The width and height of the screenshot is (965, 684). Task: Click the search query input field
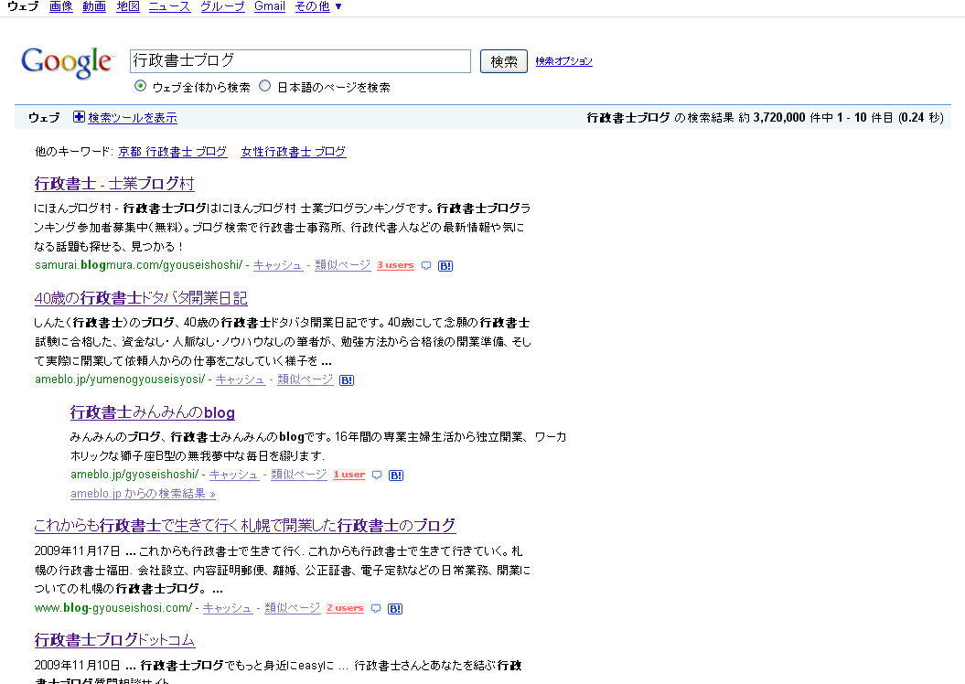pyautogui.click(x=300, y=61)
